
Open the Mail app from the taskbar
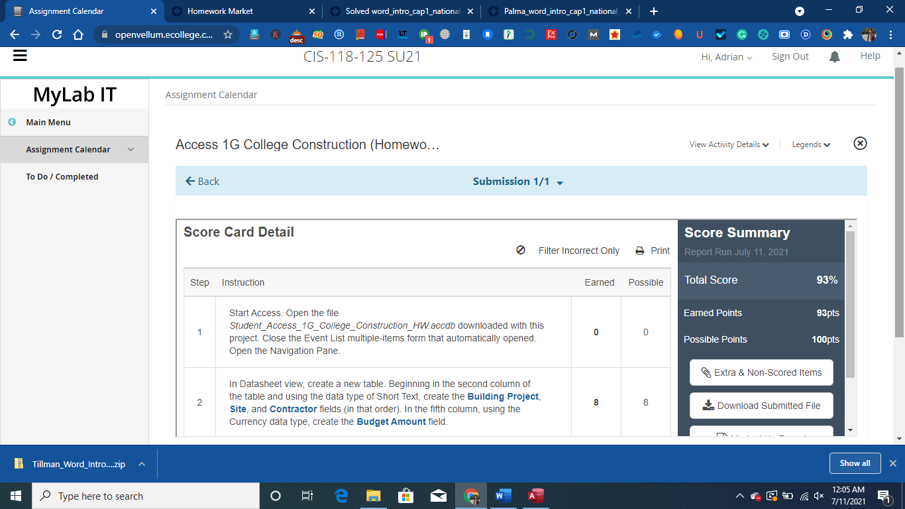click(438, 496)
